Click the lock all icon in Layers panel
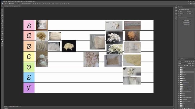The image size is (195, 109). (x=188, y=66)
